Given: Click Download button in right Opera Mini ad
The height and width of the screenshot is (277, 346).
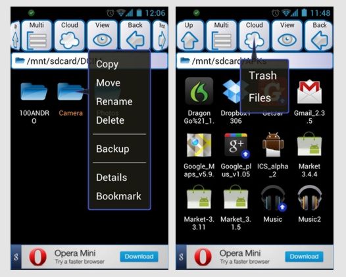Looking at the screenshot, I should (304, 257).
